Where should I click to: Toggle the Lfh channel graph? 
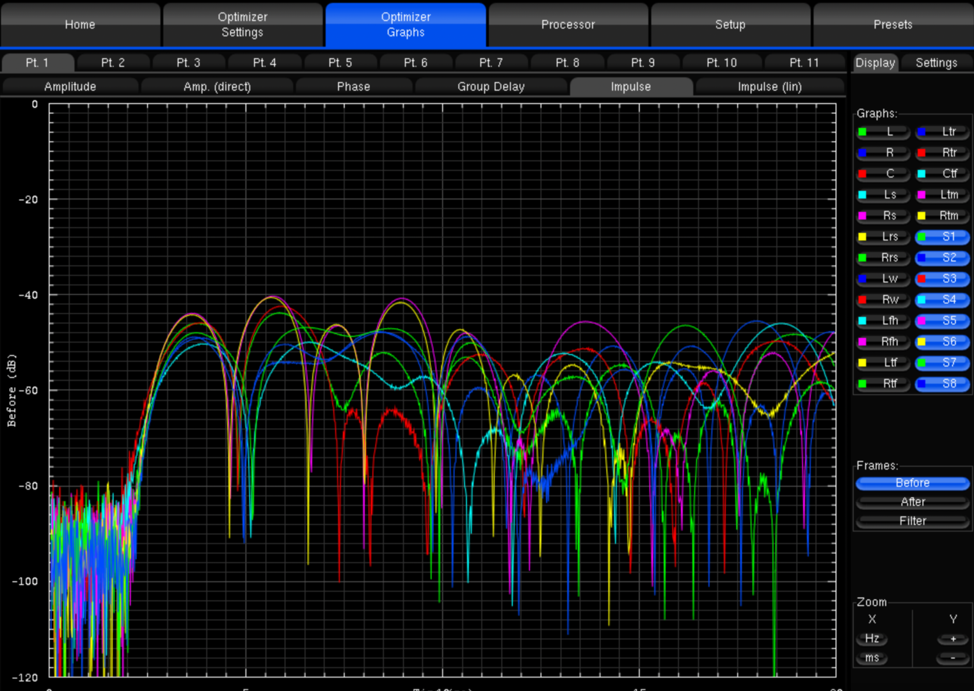pos(884,321)
